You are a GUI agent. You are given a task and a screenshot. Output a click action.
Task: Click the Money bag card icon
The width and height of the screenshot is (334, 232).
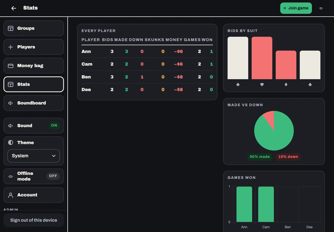11,66
